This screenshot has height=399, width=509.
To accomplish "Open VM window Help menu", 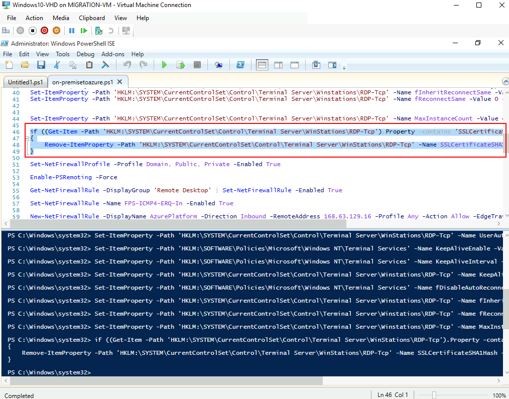I will tap(143, 18).
